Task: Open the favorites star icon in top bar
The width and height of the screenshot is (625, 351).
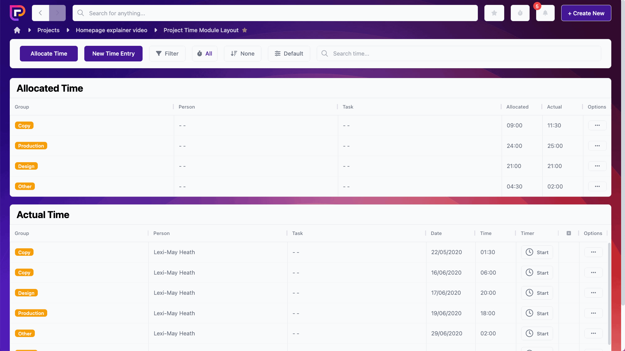Action: click(x=494, y=13)
